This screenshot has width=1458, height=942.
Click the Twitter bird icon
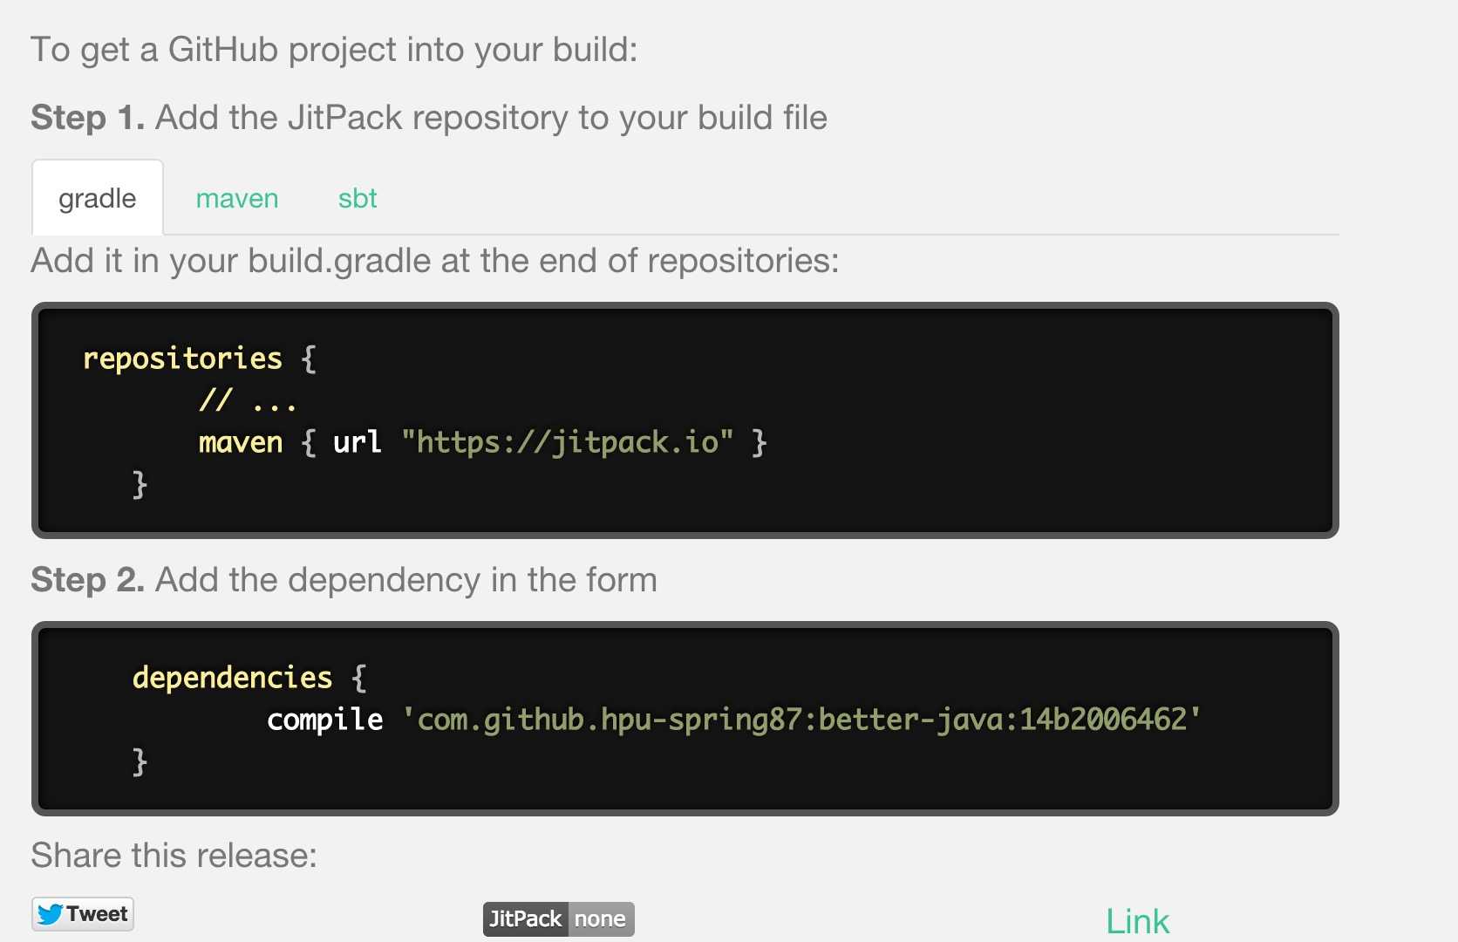point(51,914)
